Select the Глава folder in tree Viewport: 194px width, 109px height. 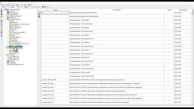coord(13,31)
